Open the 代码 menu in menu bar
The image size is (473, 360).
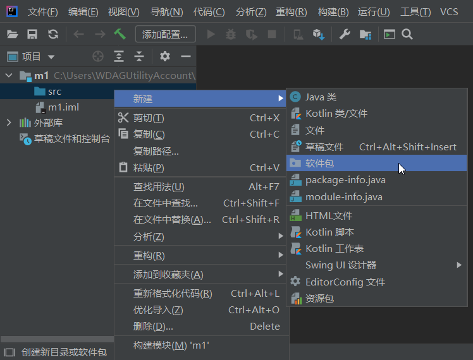tap(209, 12)
